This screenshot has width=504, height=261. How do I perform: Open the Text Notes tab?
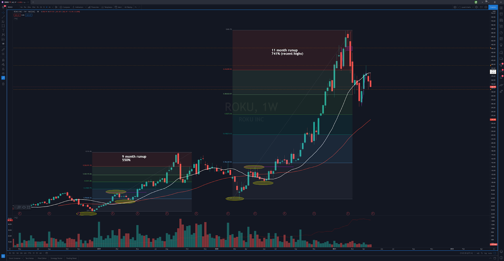(x=30, y=258)
